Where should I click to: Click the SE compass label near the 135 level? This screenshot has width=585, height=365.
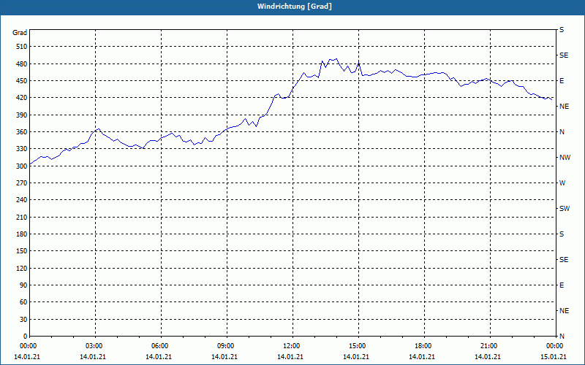tap(564, 260)
